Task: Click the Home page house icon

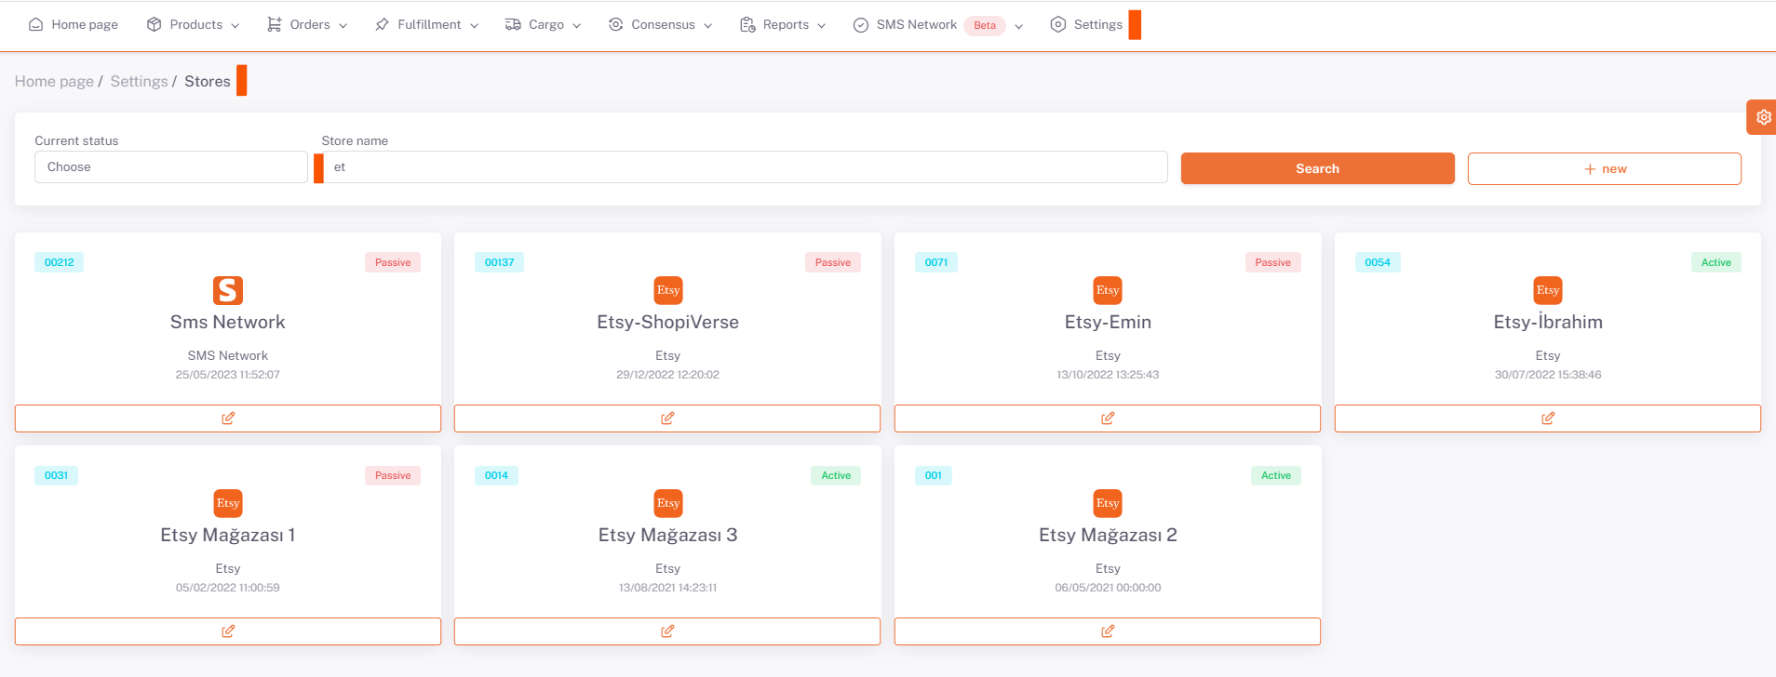Action: (35, 25)
